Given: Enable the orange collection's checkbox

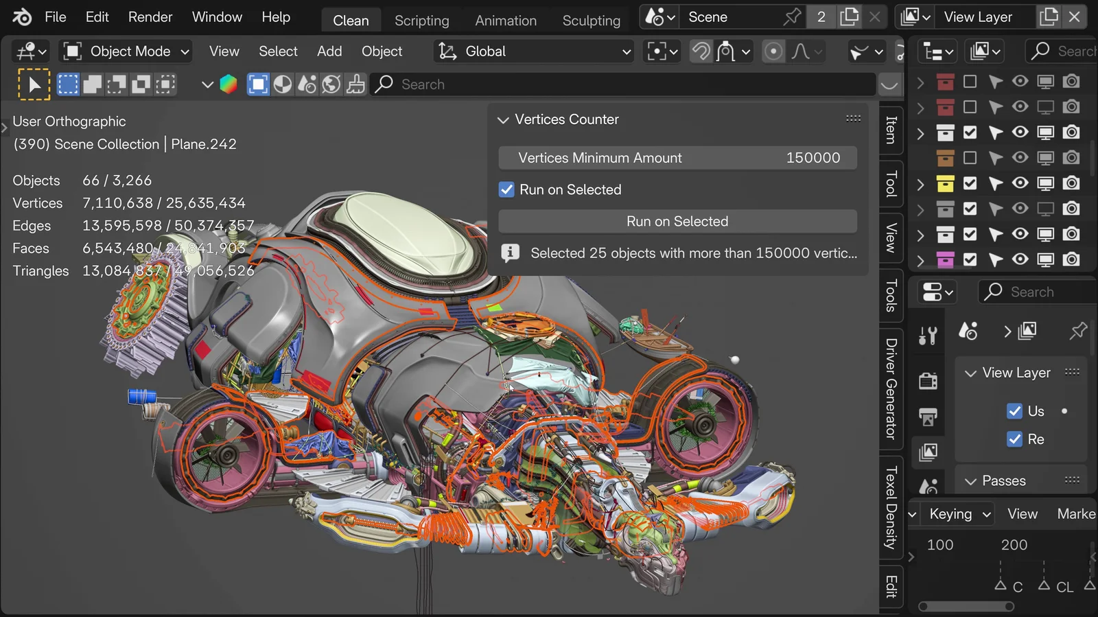Looking at the screenshot, I should [x=970, y=158].
